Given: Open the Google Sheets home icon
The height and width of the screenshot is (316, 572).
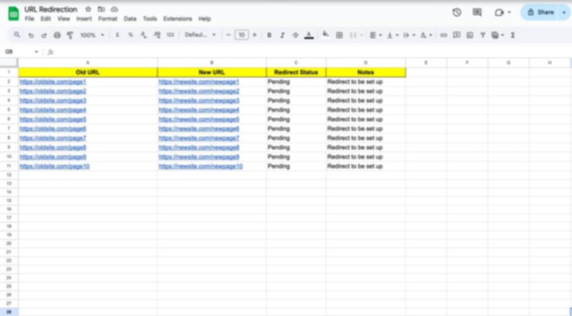Looking at the screenshot, I should [x=13, y=14].
